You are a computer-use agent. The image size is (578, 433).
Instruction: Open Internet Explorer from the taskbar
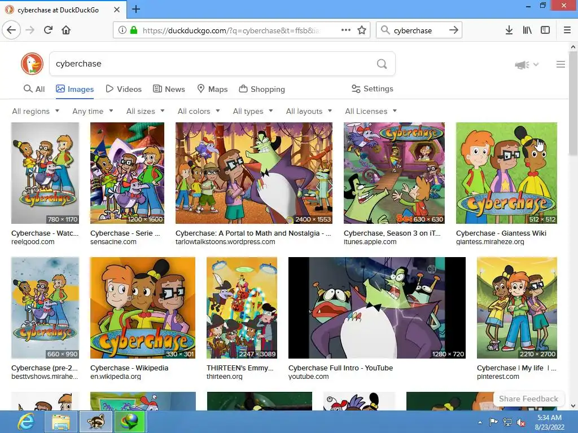tap(26, 422)
